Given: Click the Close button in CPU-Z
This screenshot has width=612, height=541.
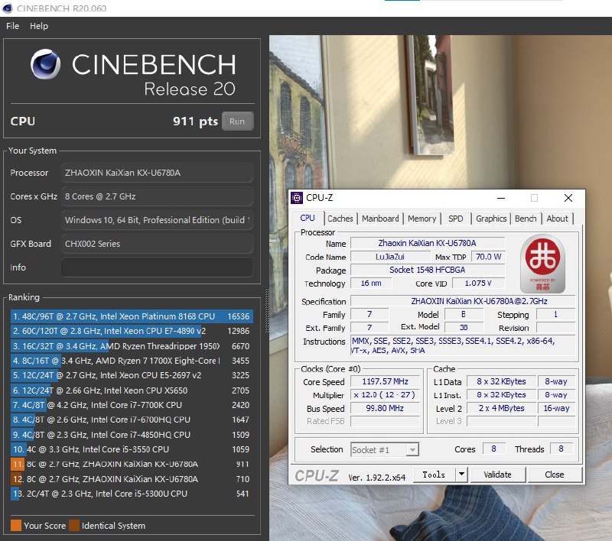Looking at the screenshot, I should pyautogui.click(x=554, y=475).
